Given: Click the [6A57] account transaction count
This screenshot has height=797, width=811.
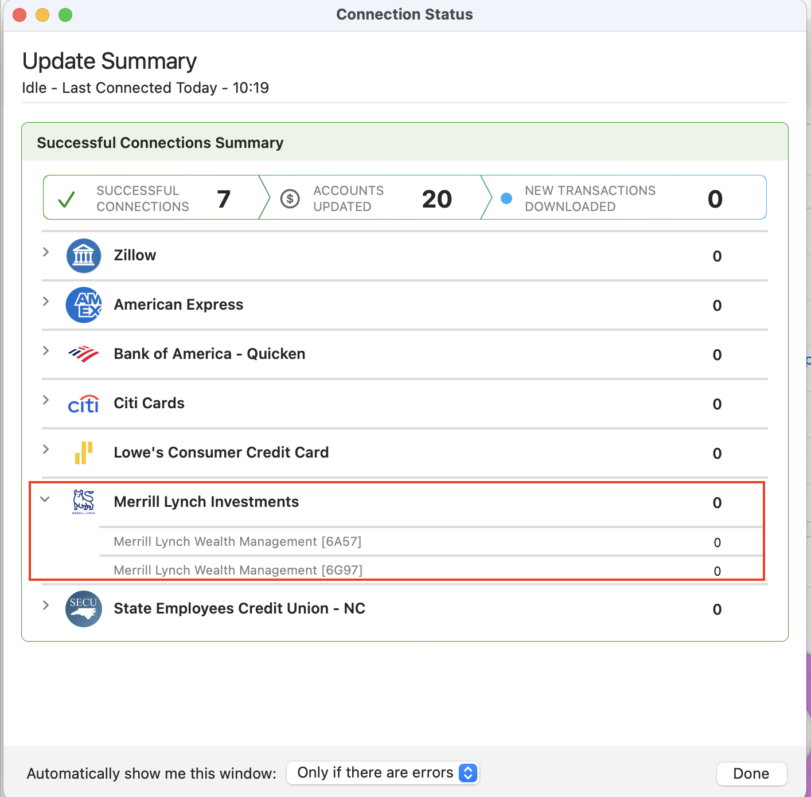Looking at the screenshot, I should pyautogui.click(x=717, y=542).
